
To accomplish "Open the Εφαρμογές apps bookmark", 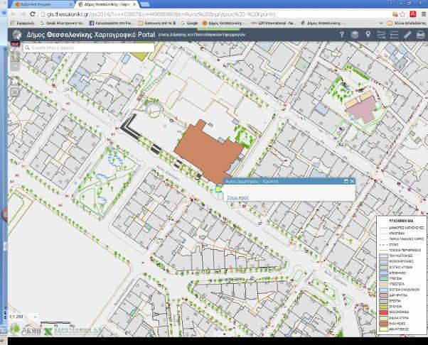I will 23,23.
